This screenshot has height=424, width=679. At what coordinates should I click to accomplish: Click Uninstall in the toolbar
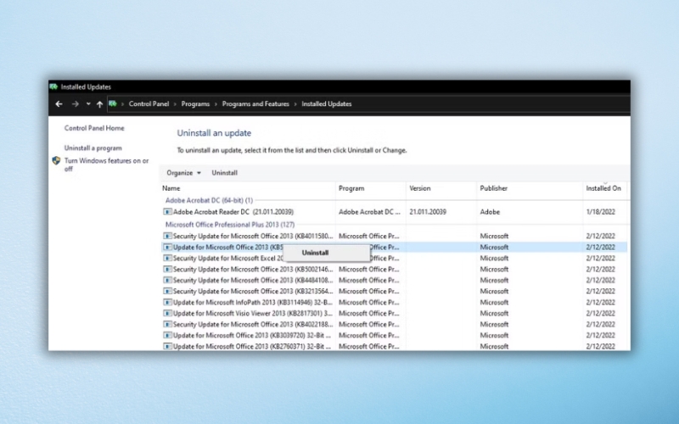[224, 173]
